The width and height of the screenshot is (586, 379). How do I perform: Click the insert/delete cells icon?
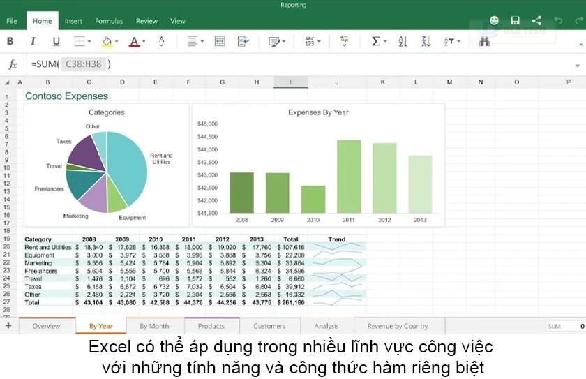pos(344,40)
